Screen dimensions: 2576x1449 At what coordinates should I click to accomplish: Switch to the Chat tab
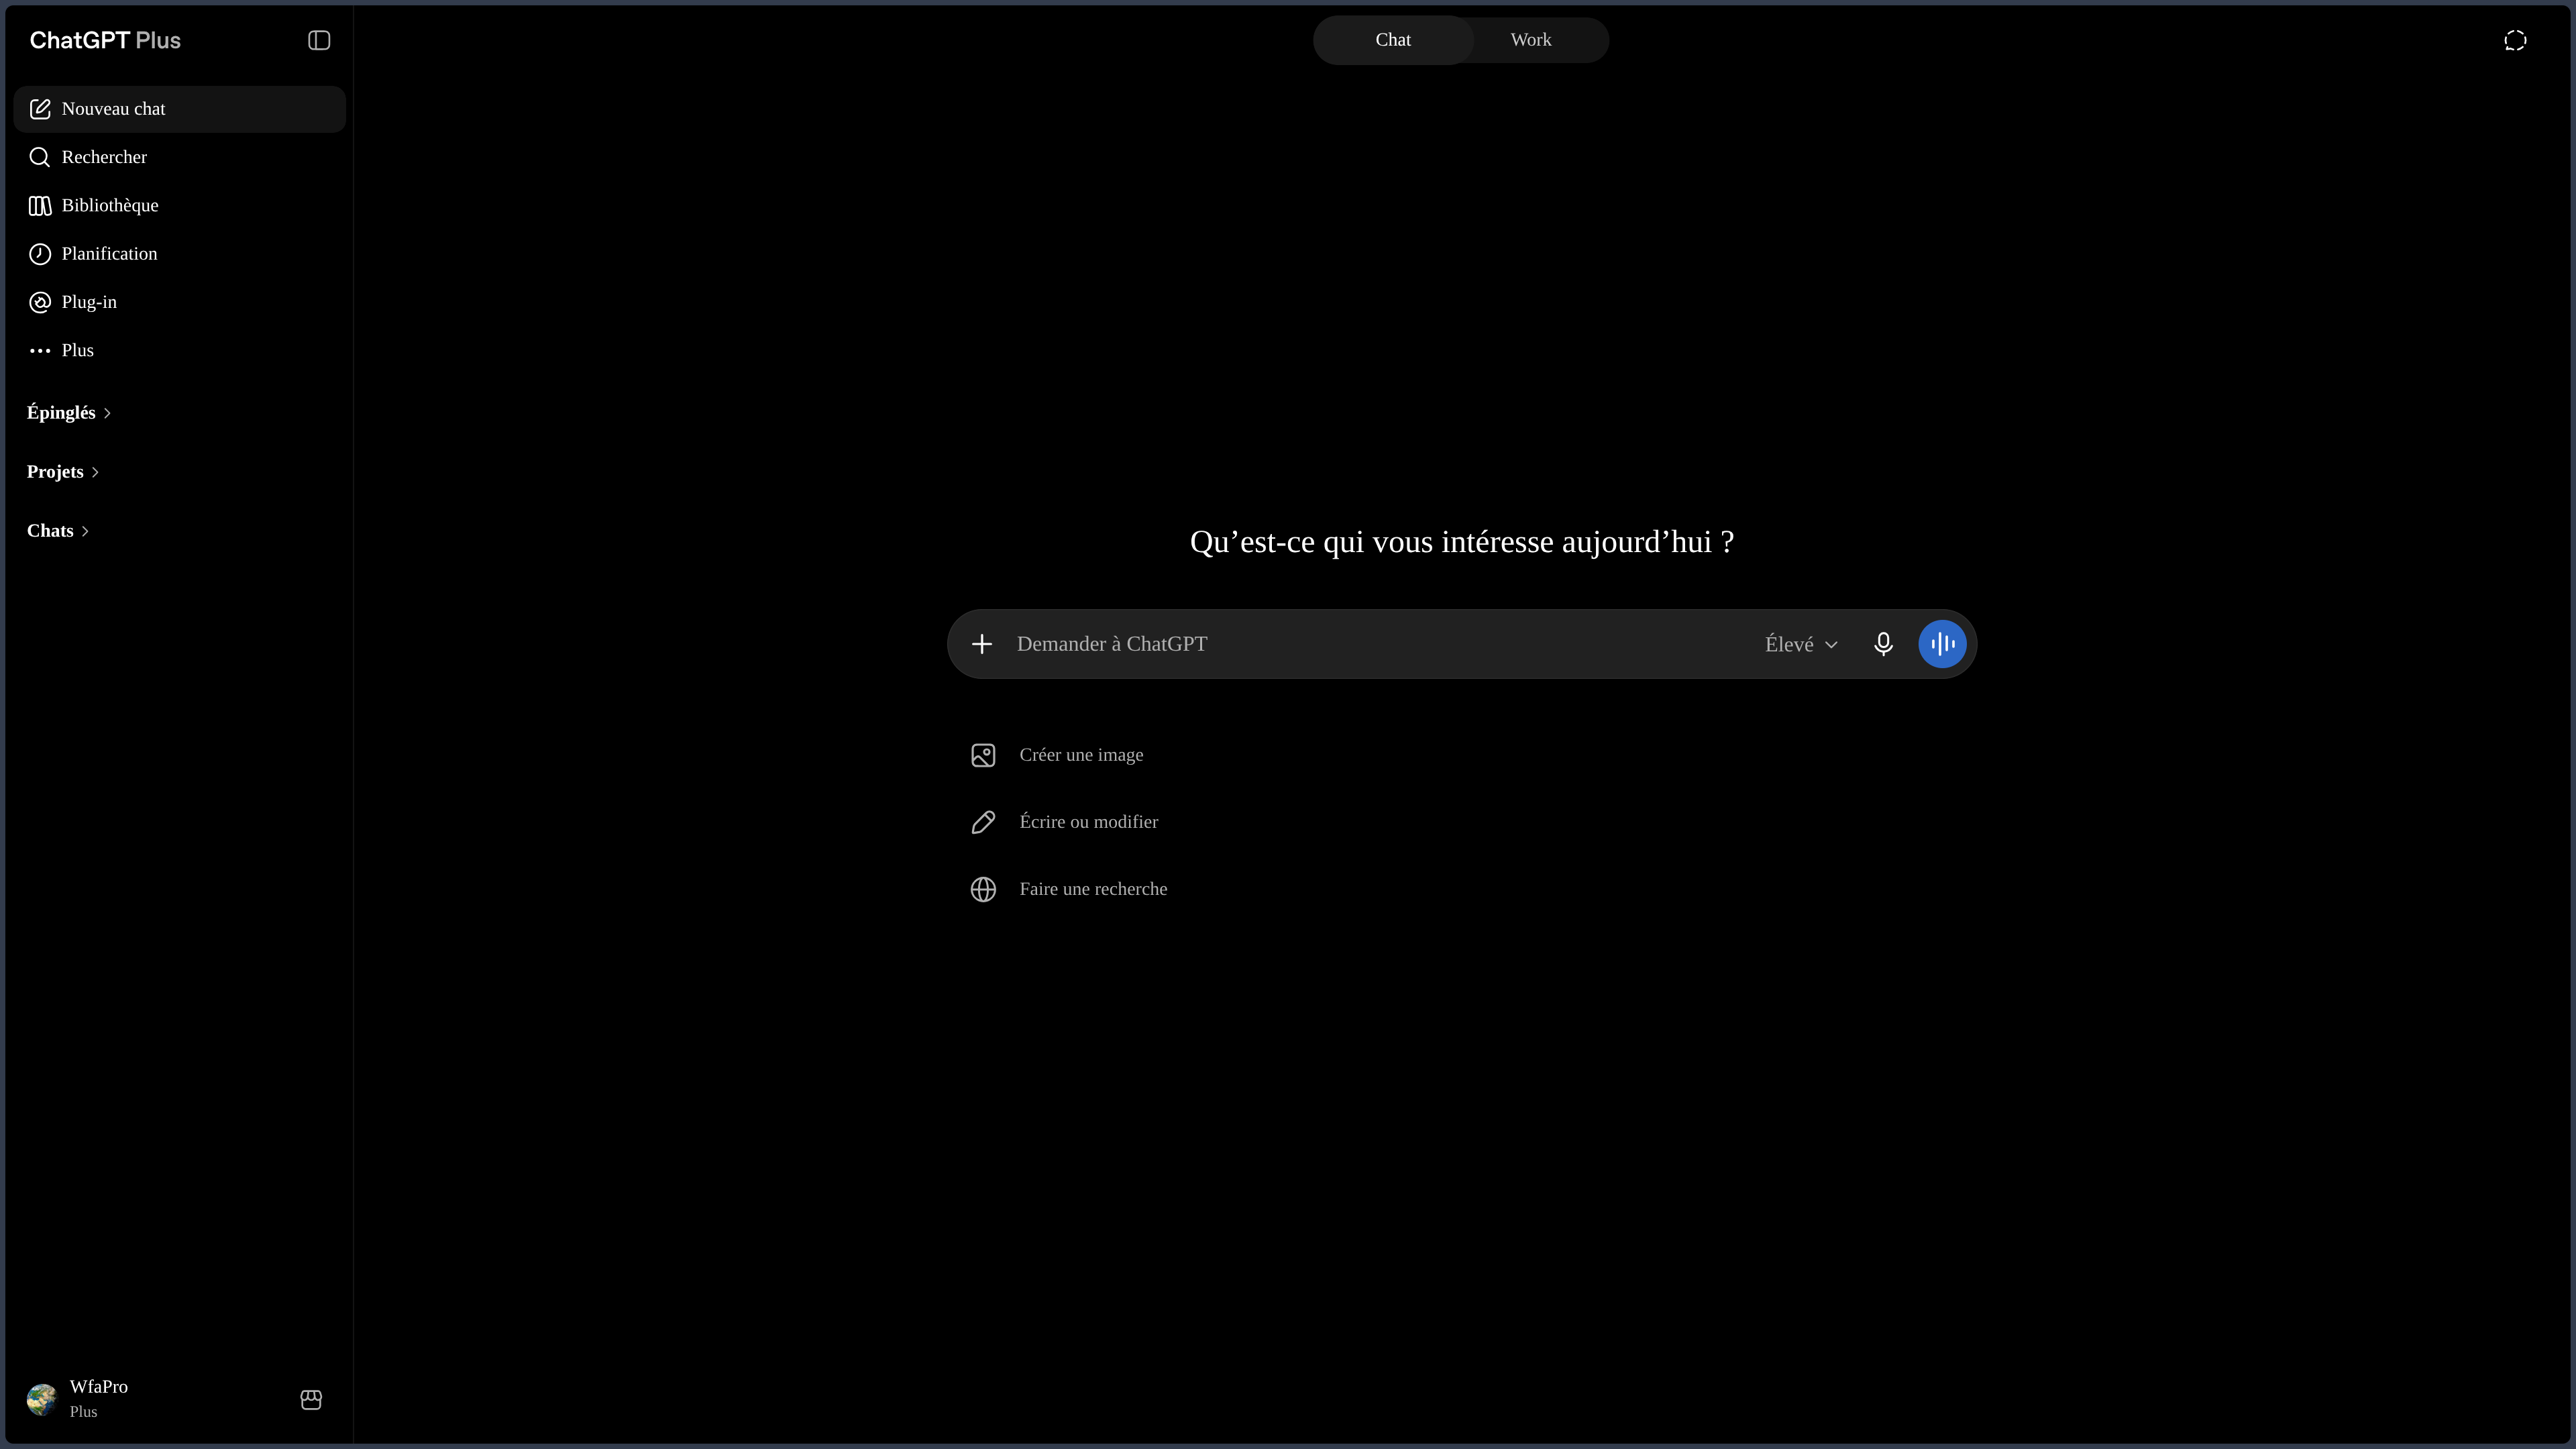(x=1393, y=40)
